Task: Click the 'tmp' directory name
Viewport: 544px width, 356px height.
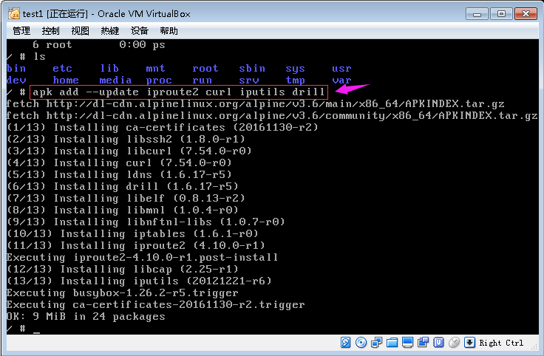Action: click(295, 81)
